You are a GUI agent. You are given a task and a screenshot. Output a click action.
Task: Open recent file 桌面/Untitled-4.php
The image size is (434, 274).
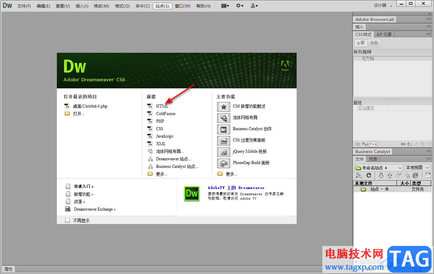click(90, 106)
